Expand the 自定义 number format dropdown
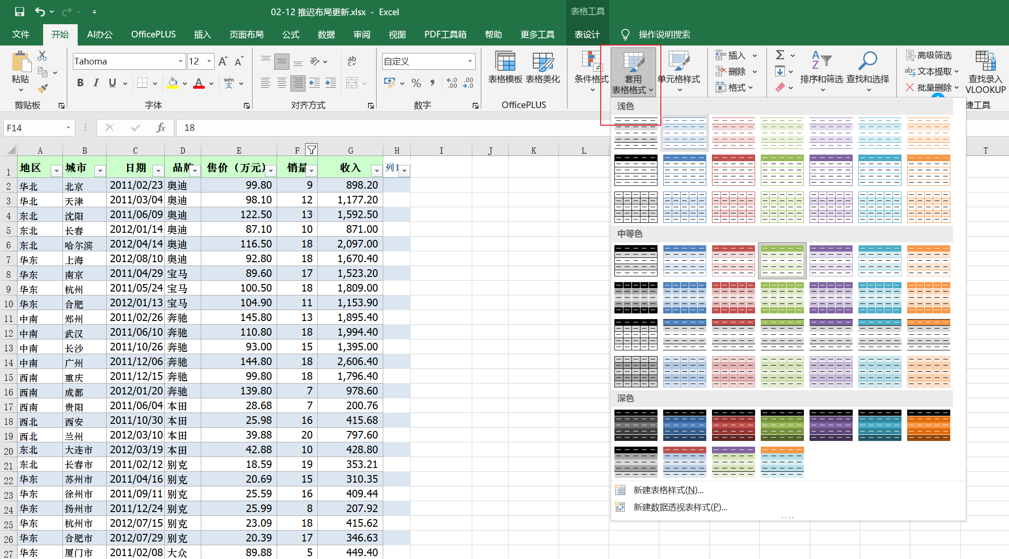Viewport: 1009px width, 559px height. [470, 61]
